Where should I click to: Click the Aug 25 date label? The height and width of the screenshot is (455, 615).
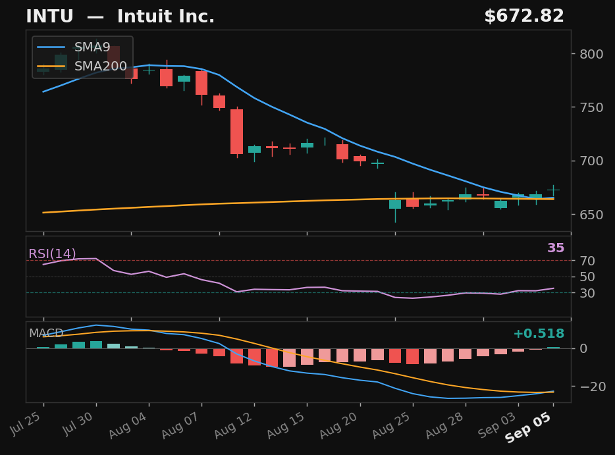pos(391,425)
